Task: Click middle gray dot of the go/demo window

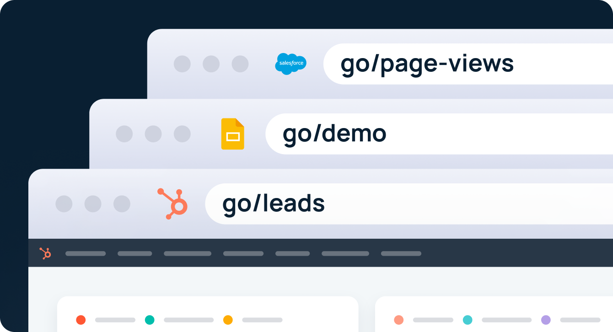Action: (x=153, y=134)
